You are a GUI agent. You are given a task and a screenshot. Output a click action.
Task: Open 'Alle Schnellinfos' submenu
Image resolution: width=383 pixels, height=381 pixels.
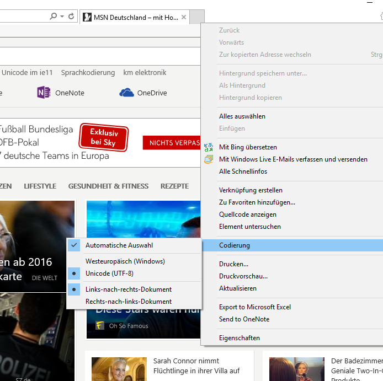pyautogui.click(x=292, y=171)
